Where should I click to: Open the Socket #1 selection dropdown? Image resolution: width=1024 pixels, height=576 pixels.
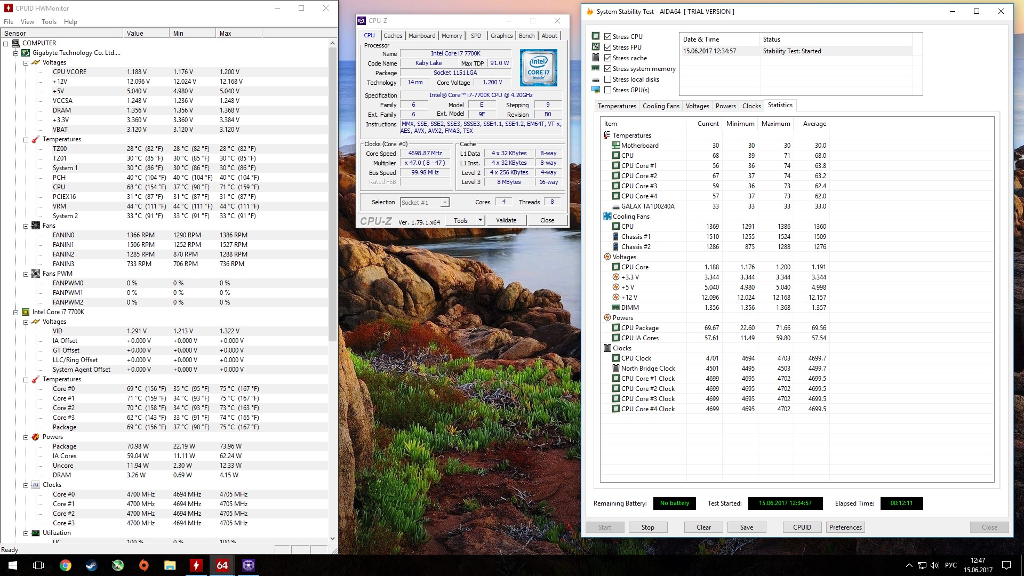444,203
